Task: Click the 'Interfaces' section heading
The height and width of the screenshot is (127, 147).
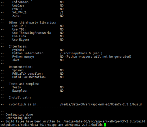Action: tap(18, 46)
